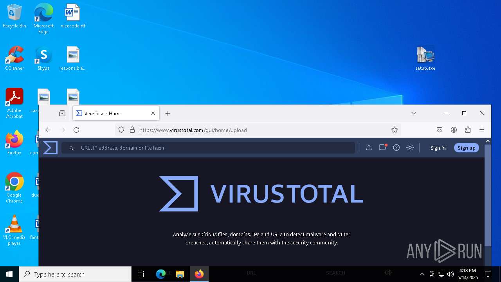
Task: Open the Firefox account icon
Action: pos(454,130)
